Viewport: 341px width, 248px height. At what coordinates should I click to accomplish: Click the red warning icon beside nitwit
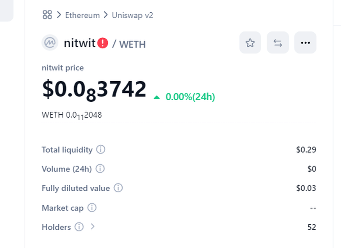(103, 43)
